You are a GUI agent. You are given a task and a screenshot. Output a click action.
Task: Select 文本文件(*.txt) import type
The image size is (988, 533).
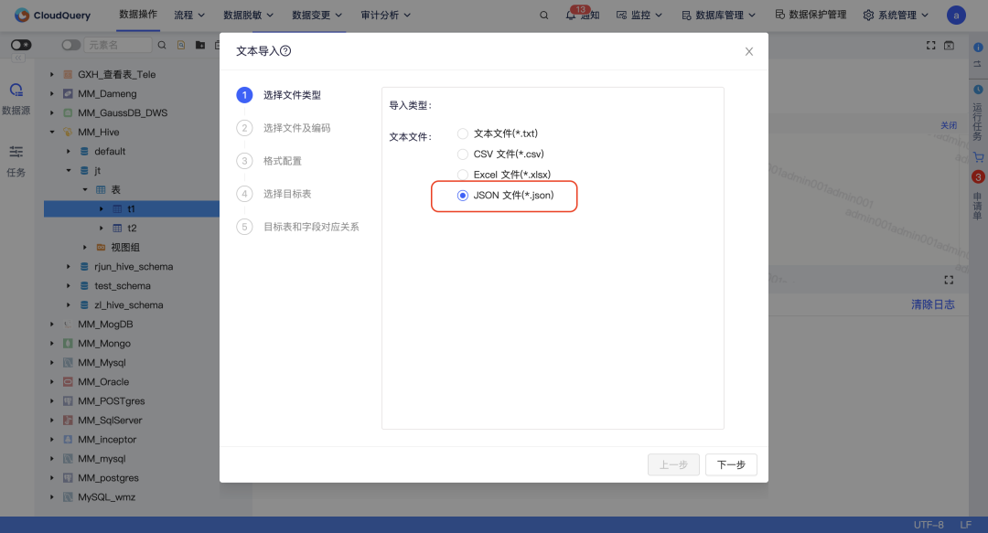tap(463, 133)
